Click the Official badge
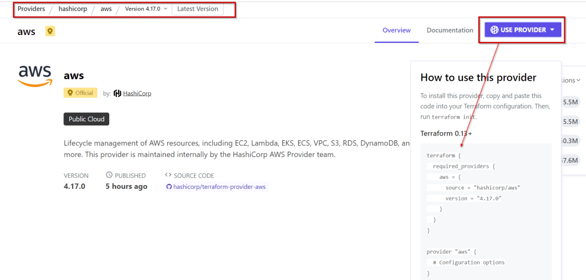This screenshot has width=586, height=280. (x=80, y=93)
